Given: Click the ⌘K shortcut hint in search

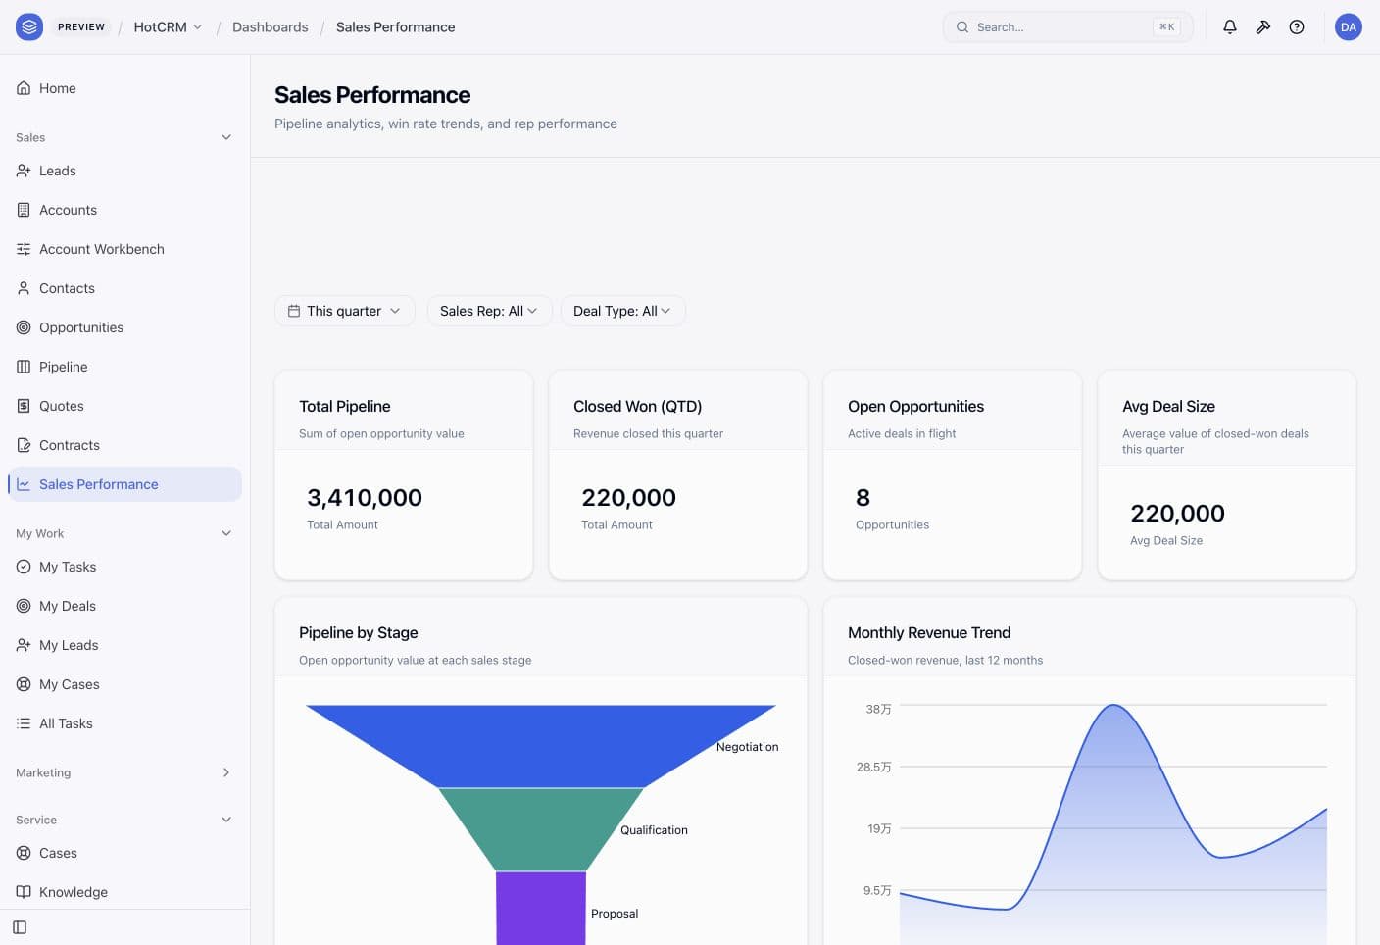Looking at the screenshot, I should tap(1166, 27).
